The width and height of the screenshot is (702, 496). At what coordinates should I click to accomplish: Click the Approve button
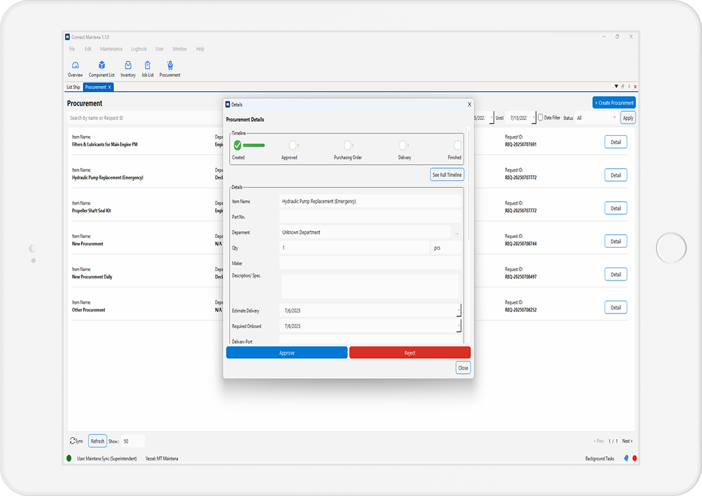287,353
